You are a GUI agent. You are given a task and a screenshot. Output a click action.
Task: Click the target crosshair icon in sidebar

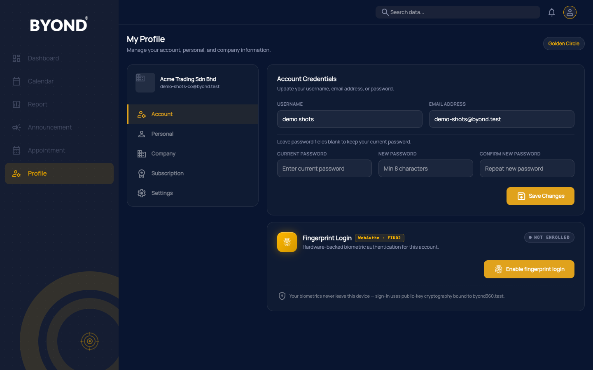tap(90, 341)
